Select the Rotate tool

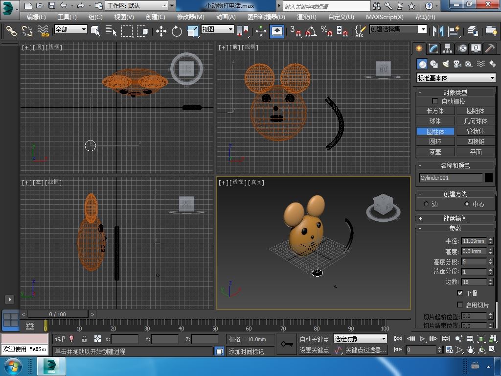pyautogui.click(x=177, y=31)
